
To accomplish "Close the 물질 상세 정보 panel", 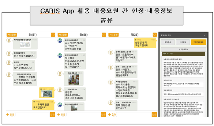I will [x=205, y=35].
